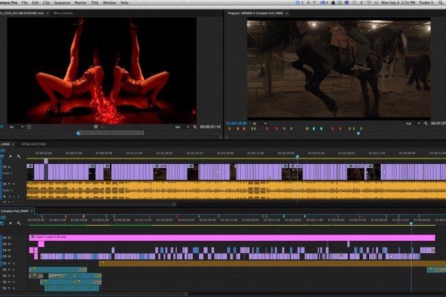This screenshot has width=446, height=297.
Task: Click the 01:01:11:07 mark on the upper timeline ruler
Action: pyautogui.click(x=134, y=153)
